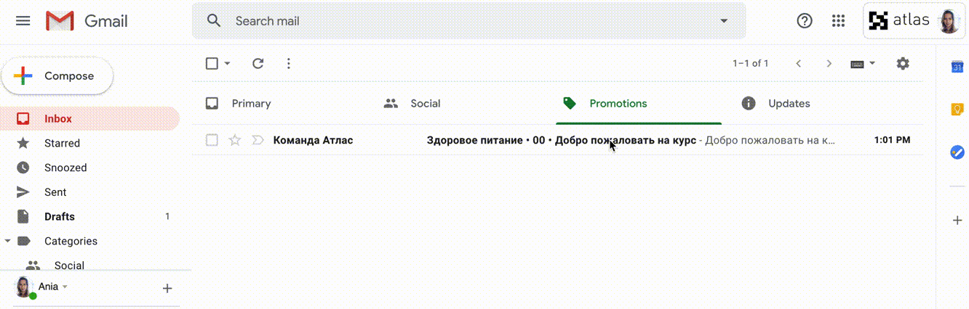Open Google Calendar in side panel
This screenshot has height=309, width=969.
(957, 67)
